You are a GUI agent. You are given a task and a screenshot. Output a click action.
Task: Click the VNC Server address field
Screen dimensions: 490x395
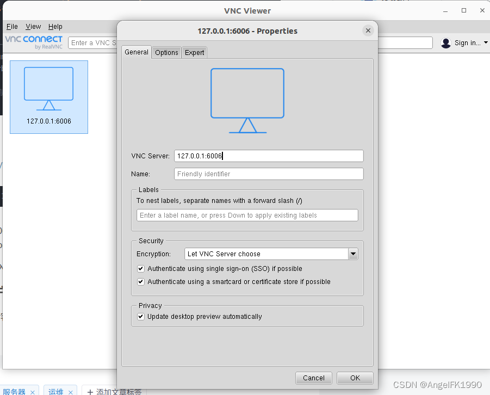269,156
